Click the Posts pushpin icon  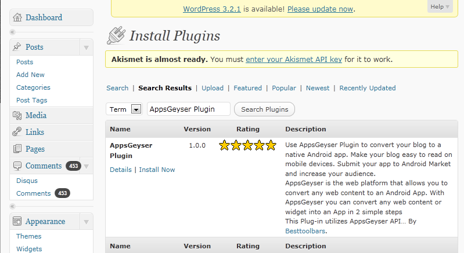pyautogui.click(x=17, y=47)
